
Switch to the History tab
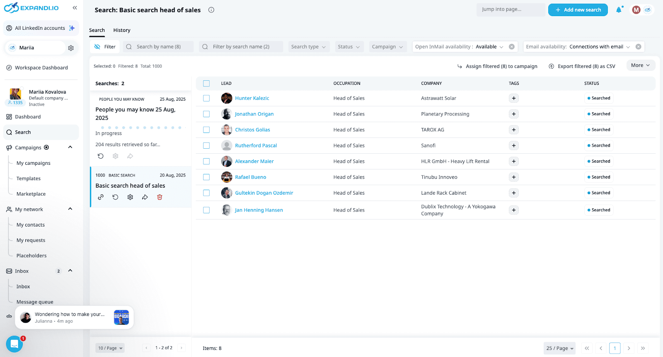pos(122,30)
